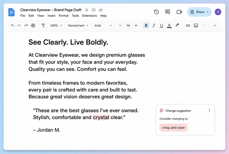Open the comments panel icon
This screenshot has width=229, height=154.
pyautogui.click(x=168, y=12)
